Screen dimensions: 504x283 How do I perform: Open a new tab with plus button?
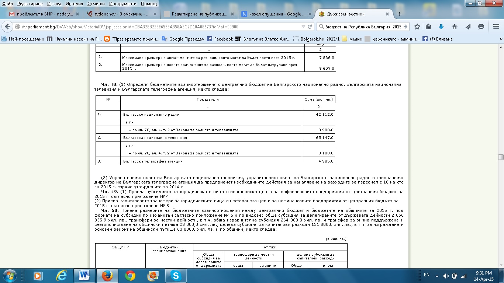click(399, 14)
